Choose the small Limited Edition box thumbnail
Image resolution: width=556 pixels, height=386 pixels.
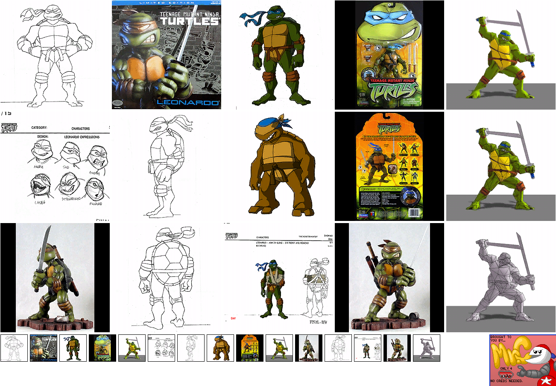click(44, 348)
